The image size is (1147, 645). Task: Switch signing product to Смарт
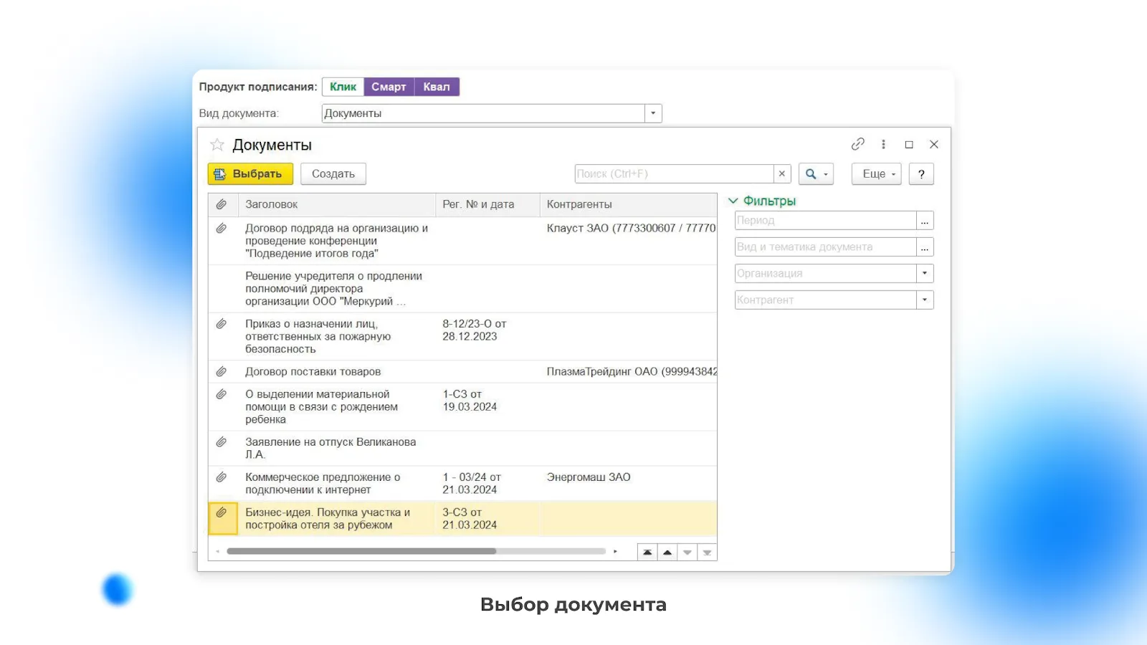point(389,87)
